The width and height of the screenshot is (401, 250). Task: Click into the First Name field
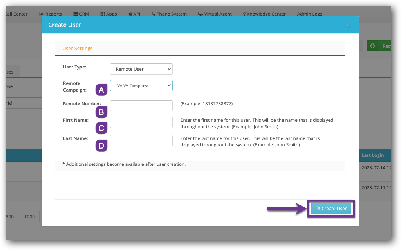pyautogui.click(x=141, y=122)
